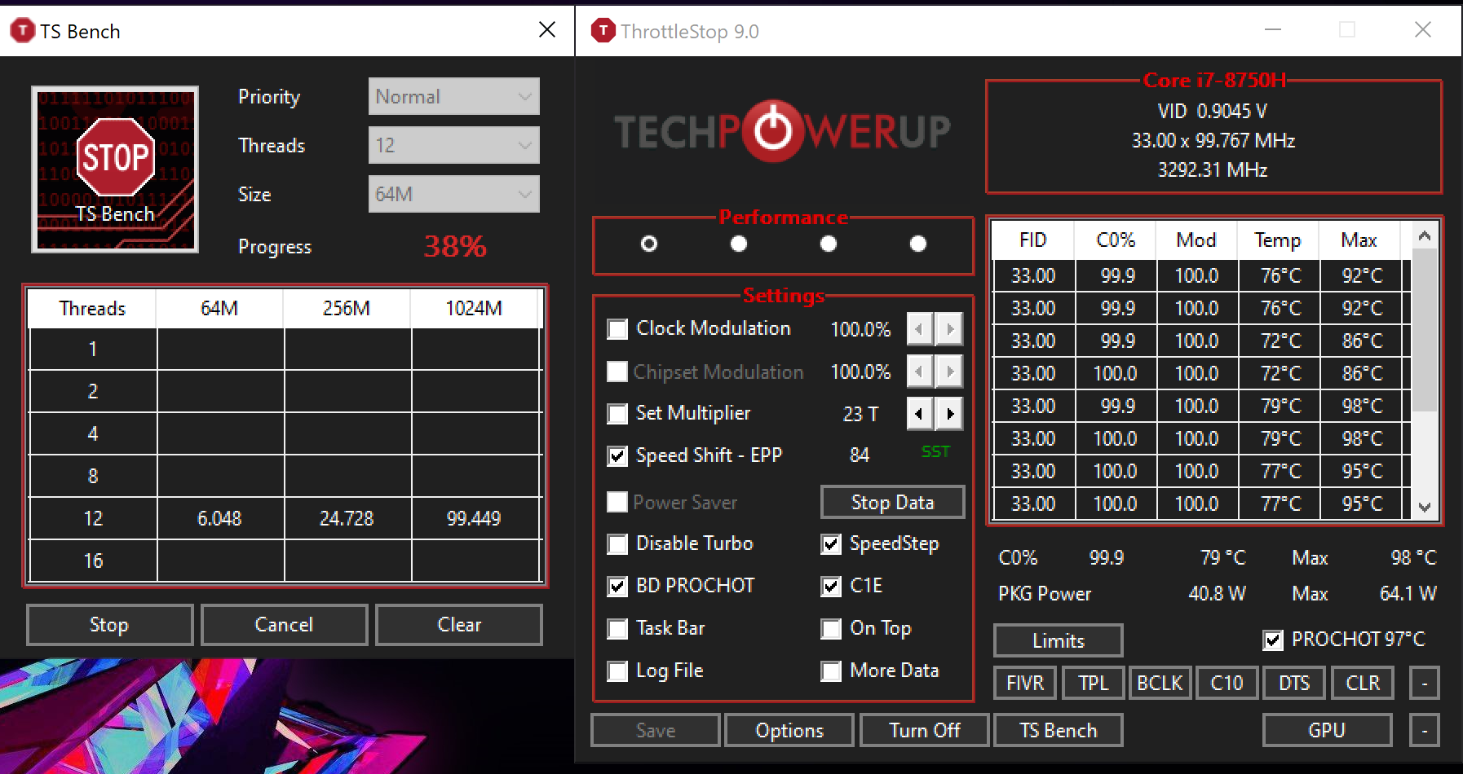Minimize the ThrottleStop window

pos(1273,30)
